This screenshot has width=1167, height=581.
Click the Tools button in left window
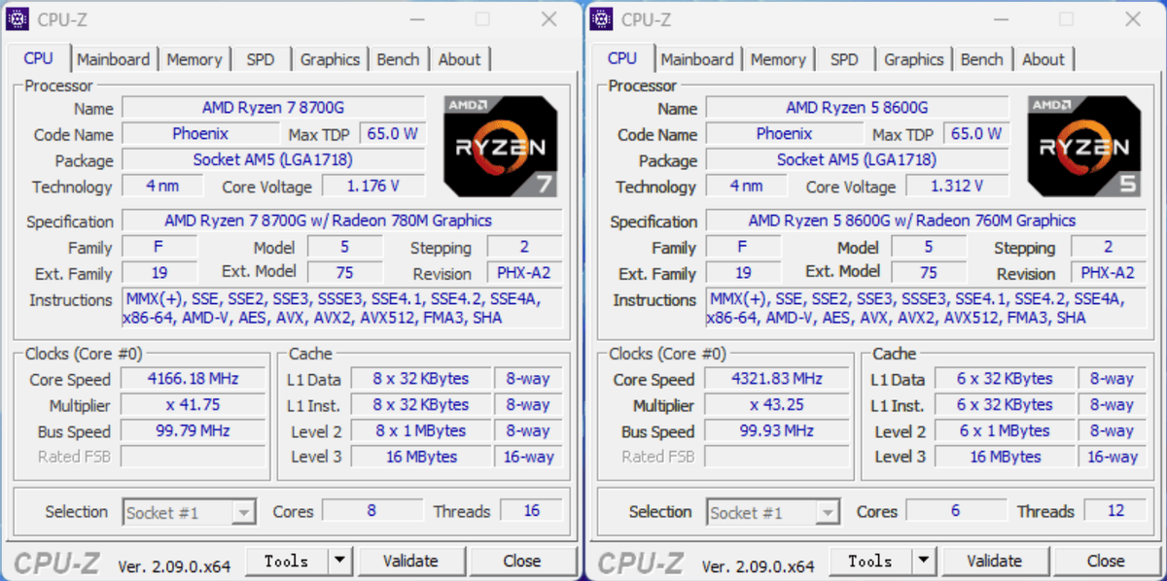click(286, 561)
